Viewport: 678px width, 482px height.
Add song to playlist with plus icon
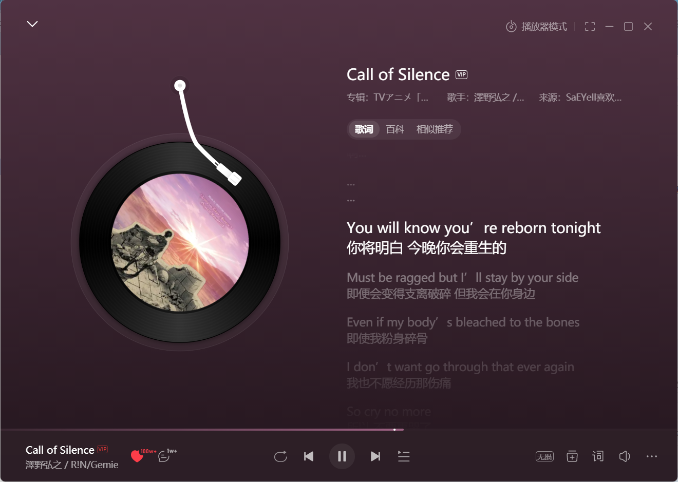(x=572, y=456)
